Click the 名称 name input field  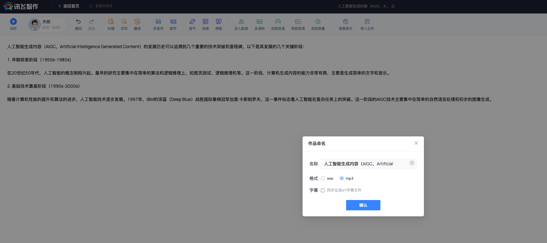pos(365,164)
